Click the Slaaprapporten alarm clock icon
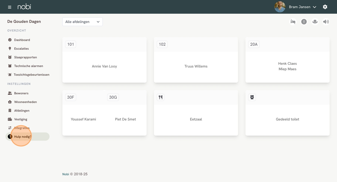 [10, 57]
